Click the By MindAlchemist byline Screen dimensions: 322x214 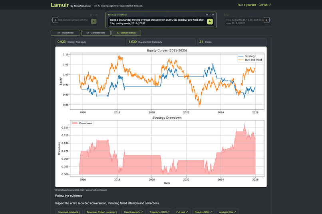click(x=81, y=6)
